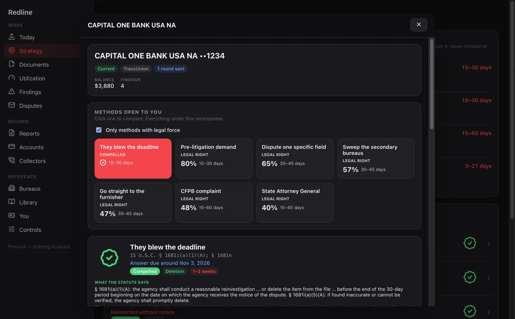Close the Capital One Bank dialog
The image size is (515, 319).
tap(419, 25)
